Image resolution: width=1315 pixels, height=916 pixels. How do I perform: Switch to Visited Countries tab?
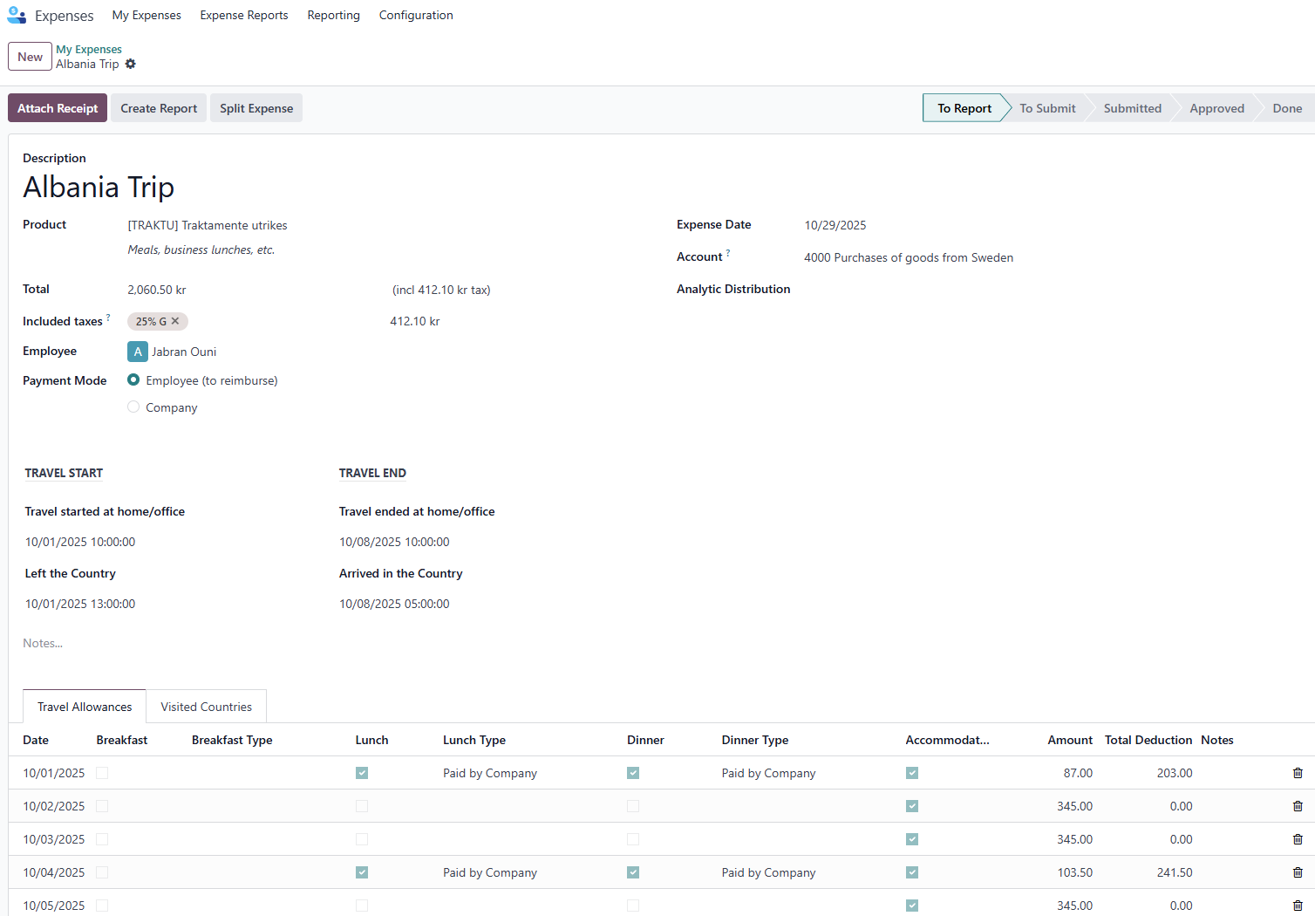[x=206, y=707]
